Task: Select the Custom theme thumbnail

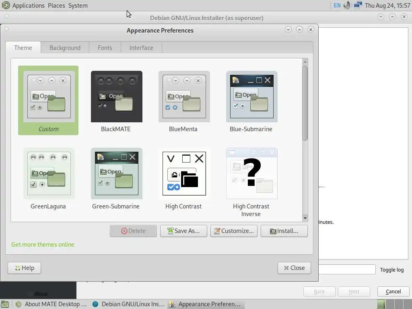Action: click(x=48, y=100)
